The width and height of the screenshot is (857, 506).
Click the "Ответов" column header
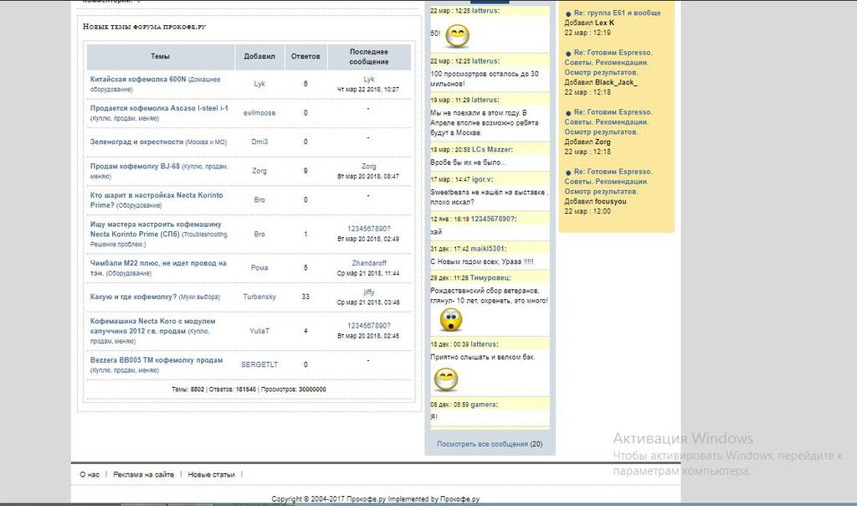(x=305, y=56)
